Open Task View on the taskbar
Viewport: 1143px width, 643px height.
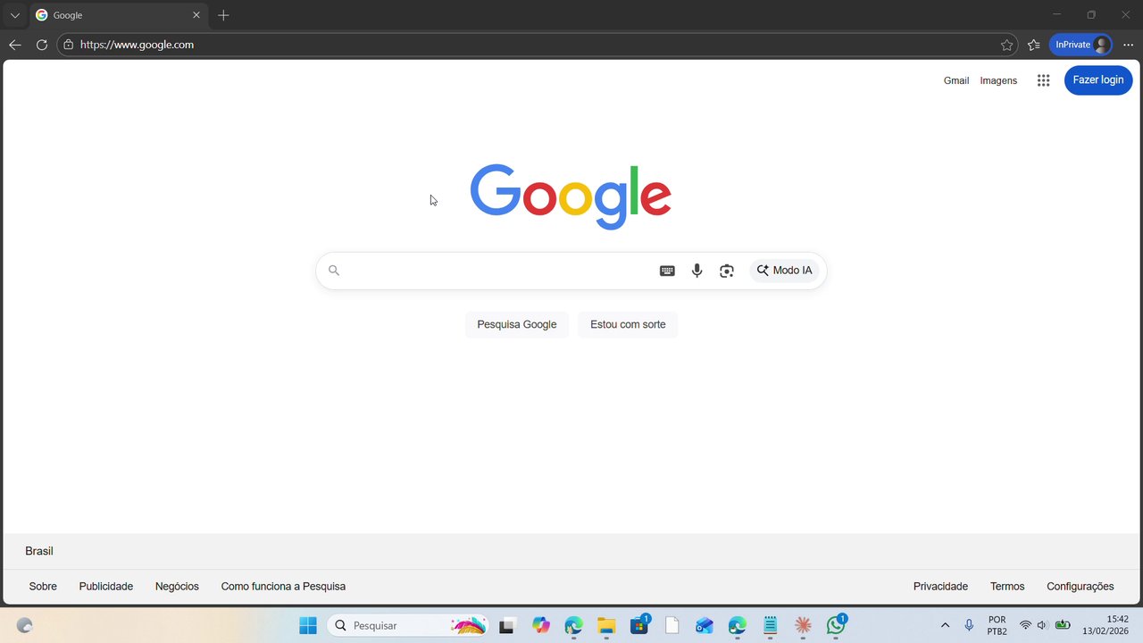[506, 626]
